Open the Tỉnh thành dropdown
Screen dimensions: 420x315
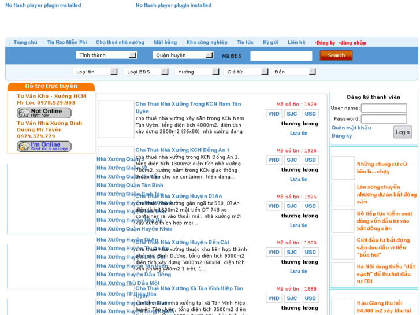tap(106, 55)
